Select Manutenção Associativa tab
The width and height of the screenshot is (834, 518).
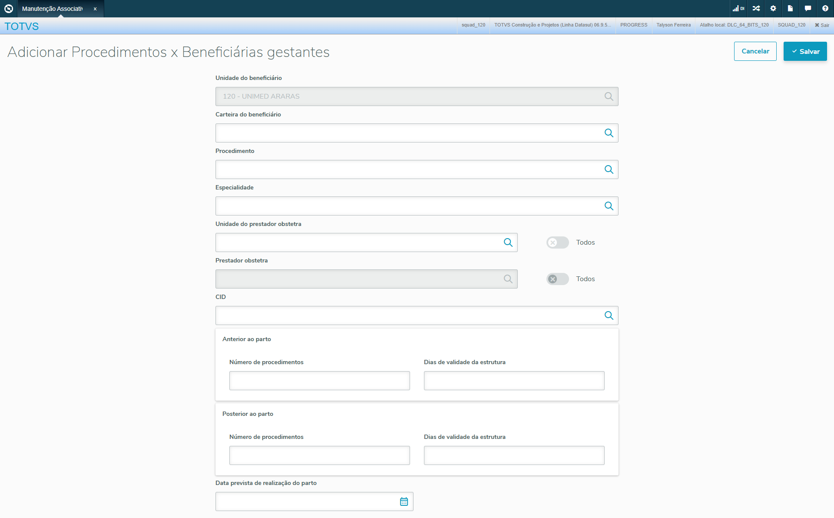click(52, 9)
